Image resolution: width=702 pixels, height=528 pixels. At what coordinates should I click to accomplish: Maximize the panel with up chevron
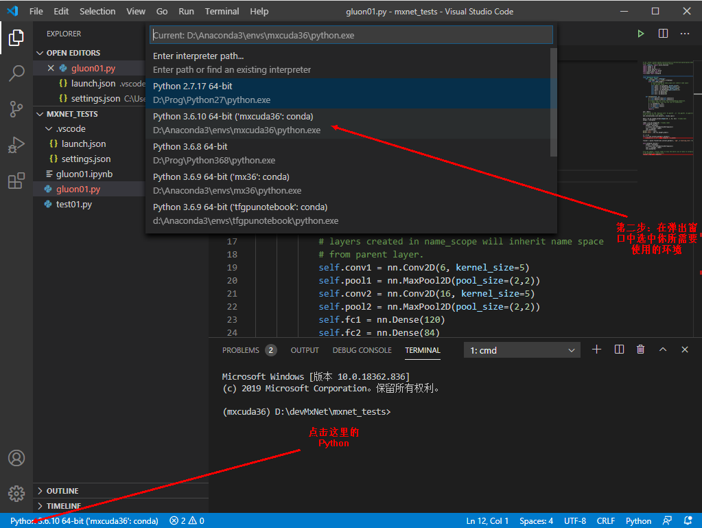(663, 349)
